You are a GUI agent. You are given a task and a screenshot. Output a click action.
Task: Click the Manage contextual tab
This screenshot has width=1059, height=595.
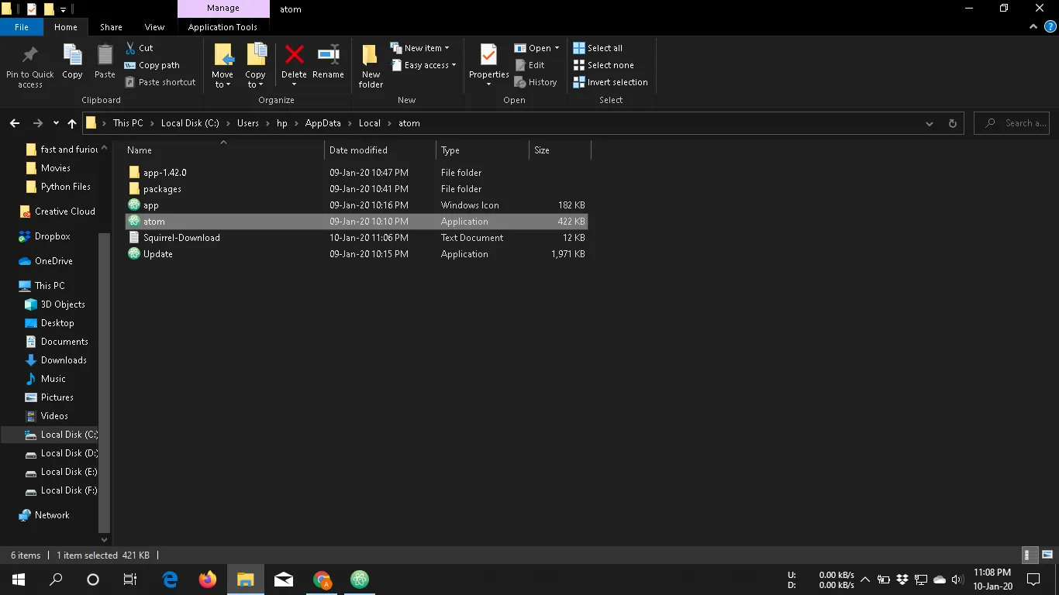pos(222,9)
